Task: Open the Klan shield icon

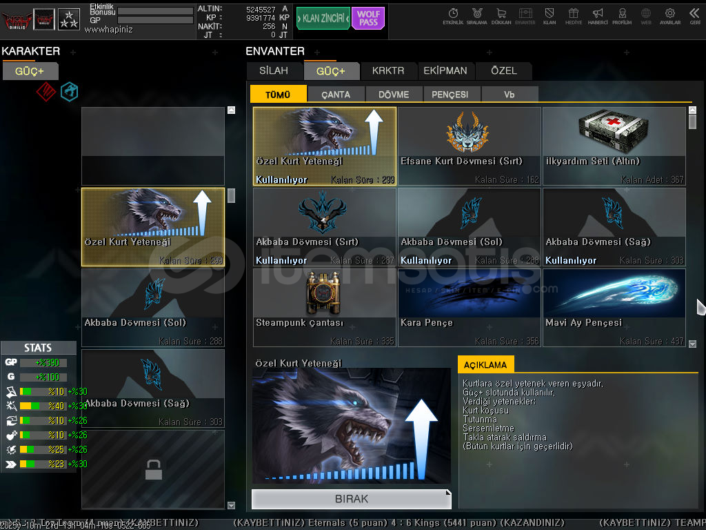Action: click(x=549, y=16)
